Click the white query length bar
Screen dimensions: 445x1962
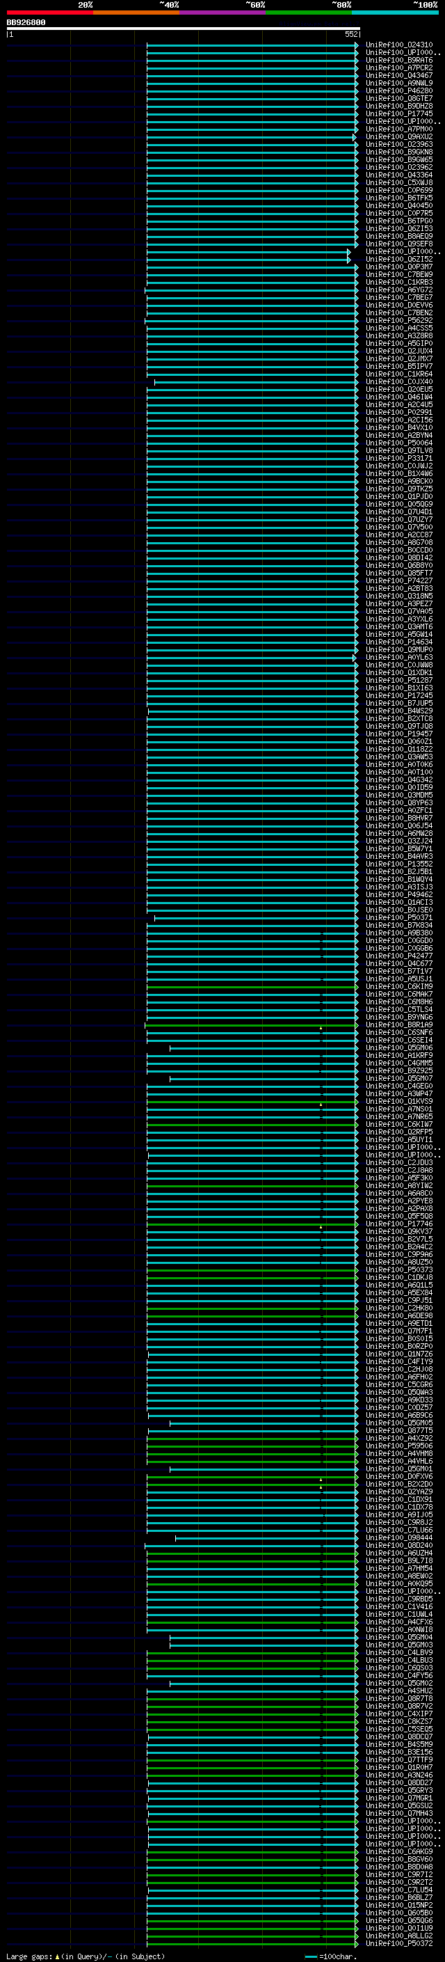(184, 28)
